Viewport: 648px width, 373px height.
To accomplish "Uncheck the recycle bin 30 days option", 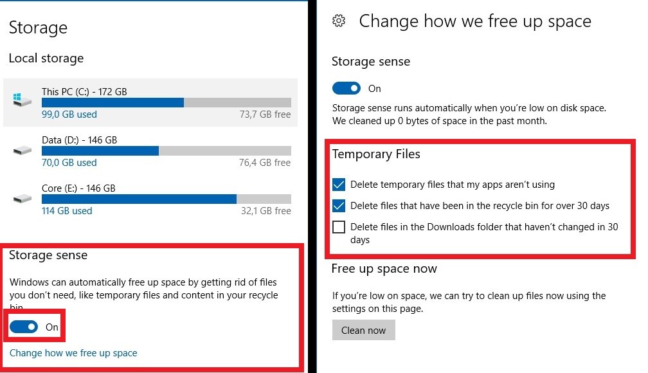I will coord(339,205).
